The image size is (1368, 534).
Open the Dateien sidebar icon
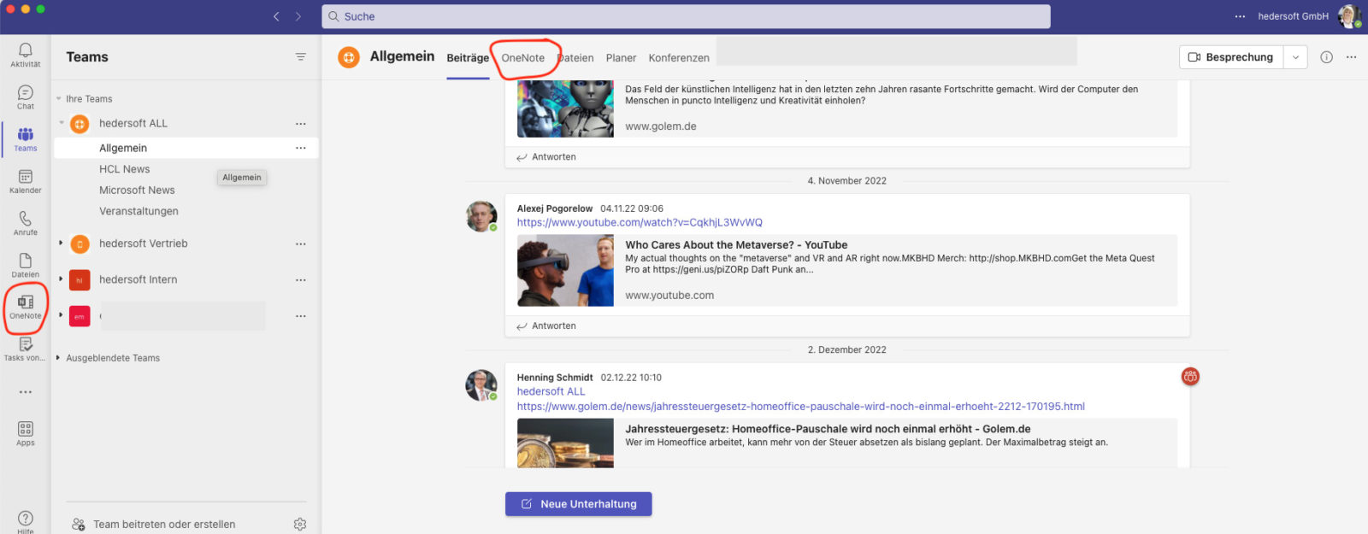point(26,265)
